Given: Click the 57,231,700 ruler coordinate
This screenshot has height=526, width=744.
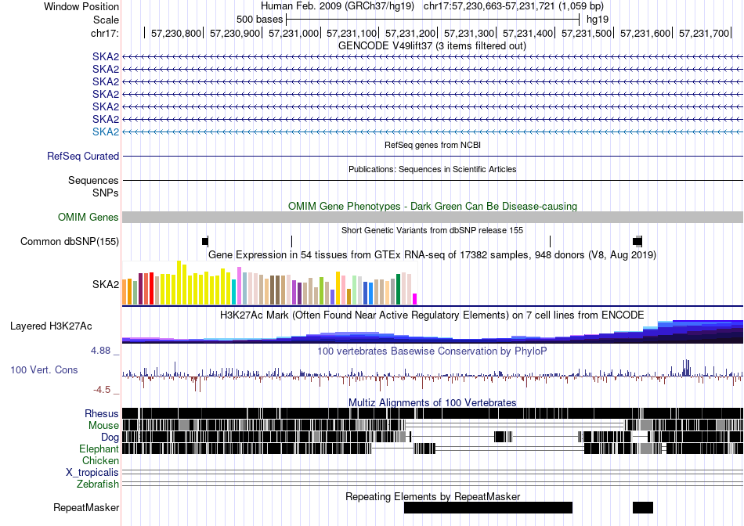Looking at the screenshot, I should [704, 33].
